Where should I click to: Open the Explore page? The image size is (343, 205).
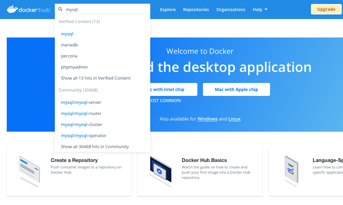click(x=168, y=10)
